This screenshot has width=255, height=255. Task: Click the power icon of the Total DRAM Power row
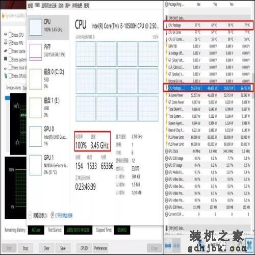pyautogui.click(x=167, y=109)
